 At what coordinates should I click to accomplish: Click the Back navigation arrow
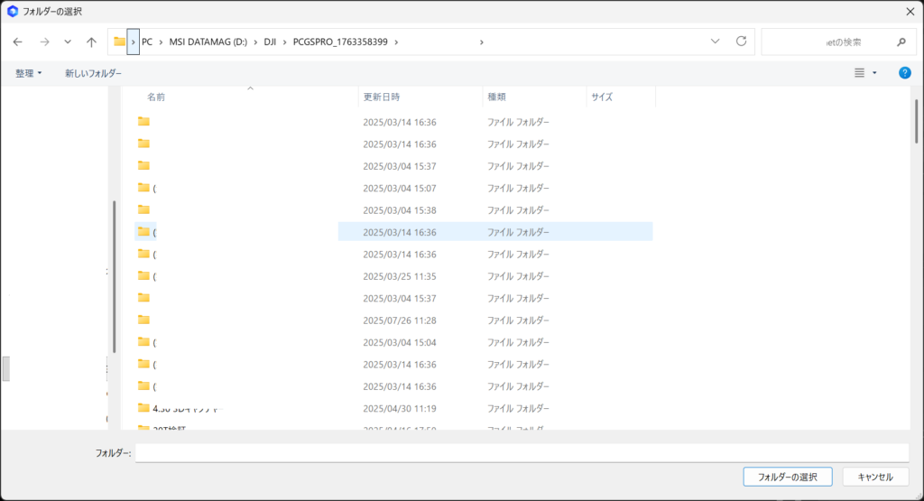(x=17, y=42)
